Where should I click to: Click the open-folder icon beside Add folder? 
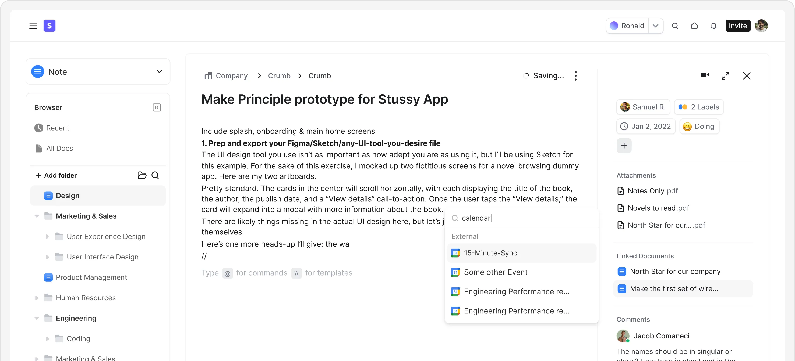tap(142, 175)
